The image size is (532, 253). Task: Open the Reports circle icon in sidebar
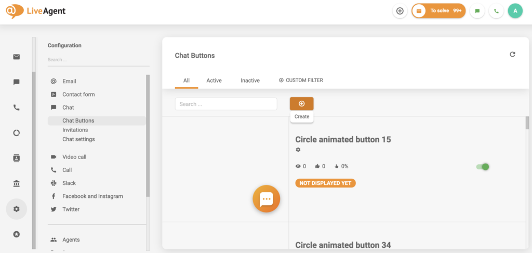17,133
